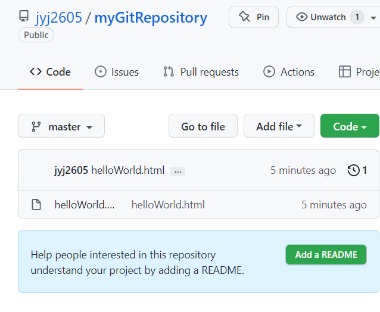Open the helloWorld.... file in the list
380x312 pixels.
tap(85, 205)
